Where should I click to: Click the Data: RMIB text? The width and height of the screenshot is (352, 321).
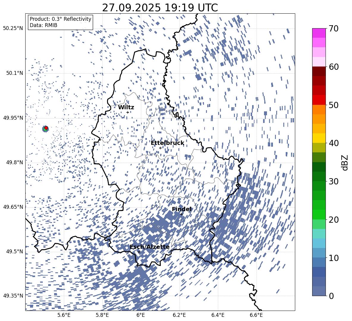(x=43, y=25)
